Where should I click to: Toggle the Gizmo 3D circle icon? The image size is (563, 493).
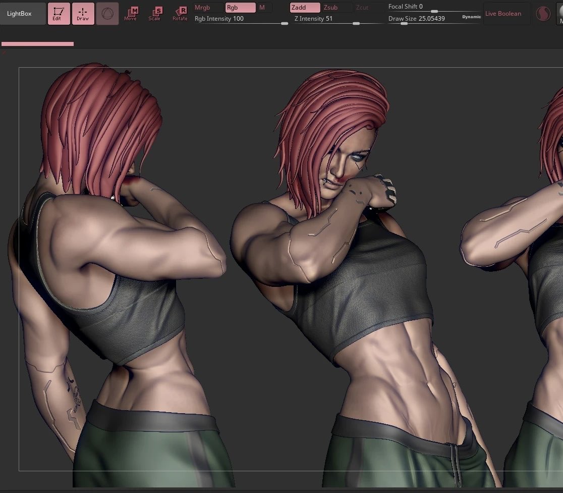pos(107,14)
